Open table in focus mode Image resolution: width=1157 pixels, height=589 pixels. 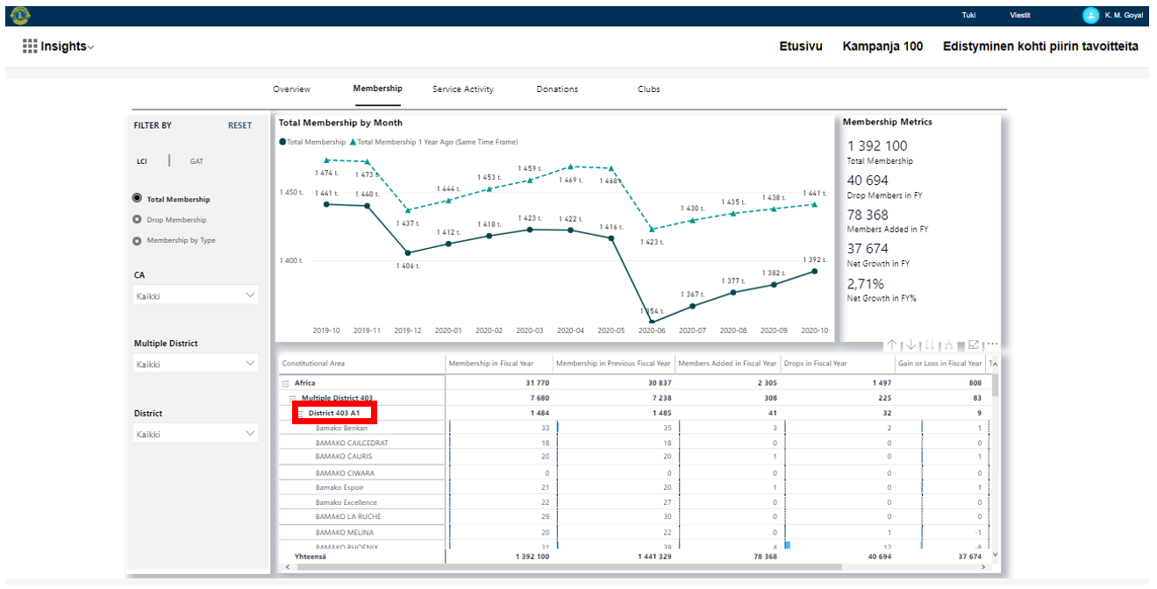point(975,344)
